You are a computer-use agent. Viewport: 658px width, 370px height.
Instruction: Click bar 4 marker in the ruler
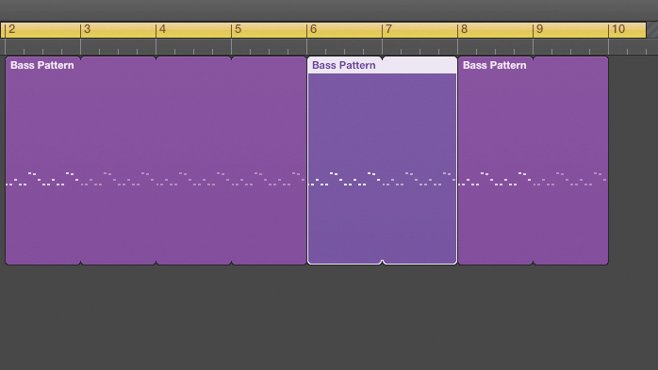[163, 29]
